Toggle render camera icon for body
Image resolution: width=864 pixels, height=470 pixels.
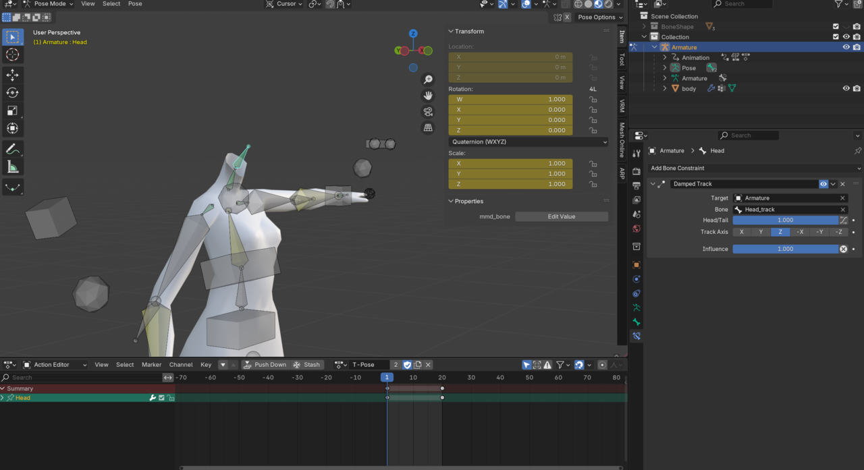[x=857, y=88]
